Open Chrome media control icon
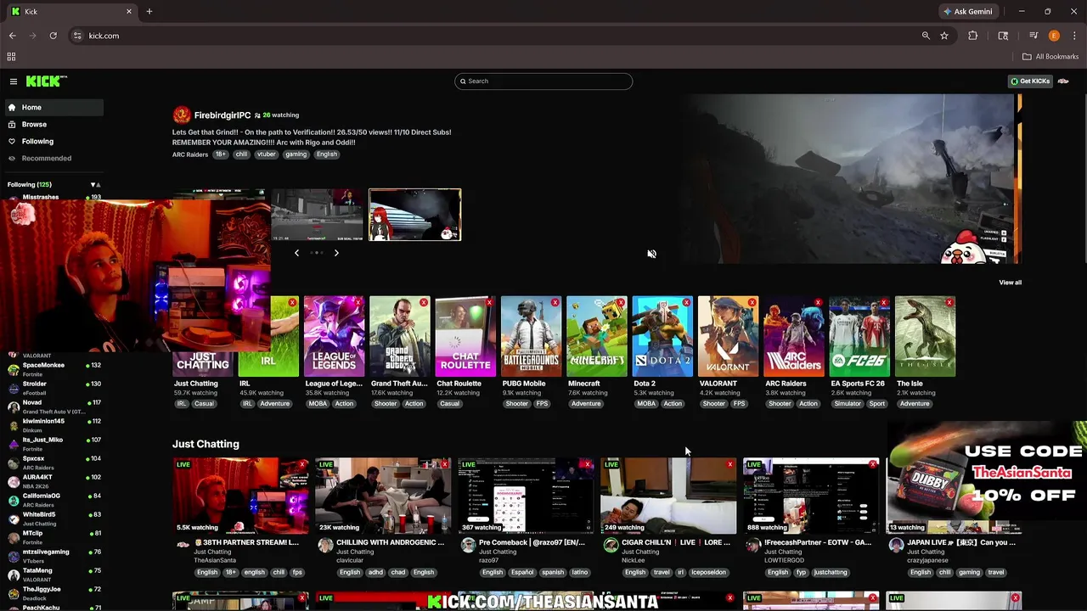The width and height of the screenshot is (1087, 611). click(1033, 36)
